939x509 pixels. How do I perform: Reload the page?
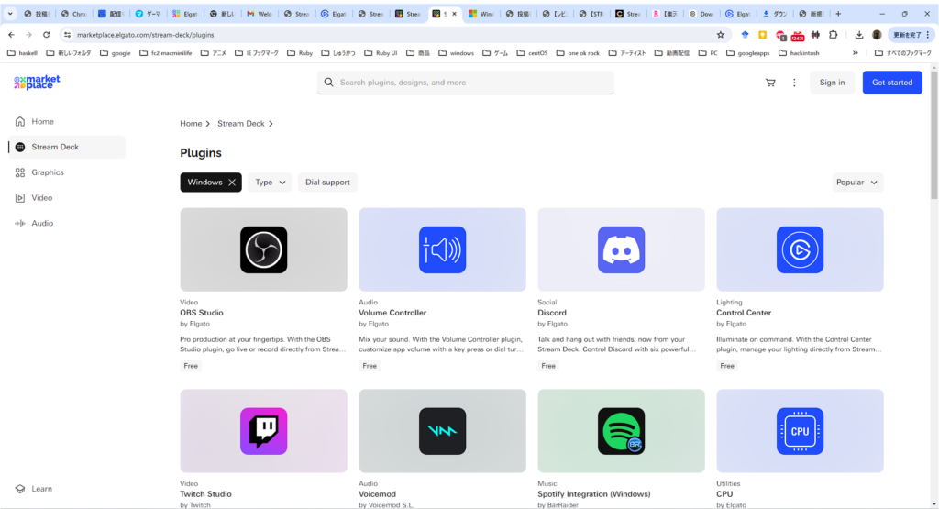(46, 35)
